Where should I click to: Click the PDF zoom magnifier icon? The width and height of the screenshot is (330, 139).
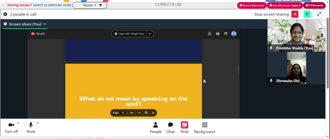(x=146, y=113)
